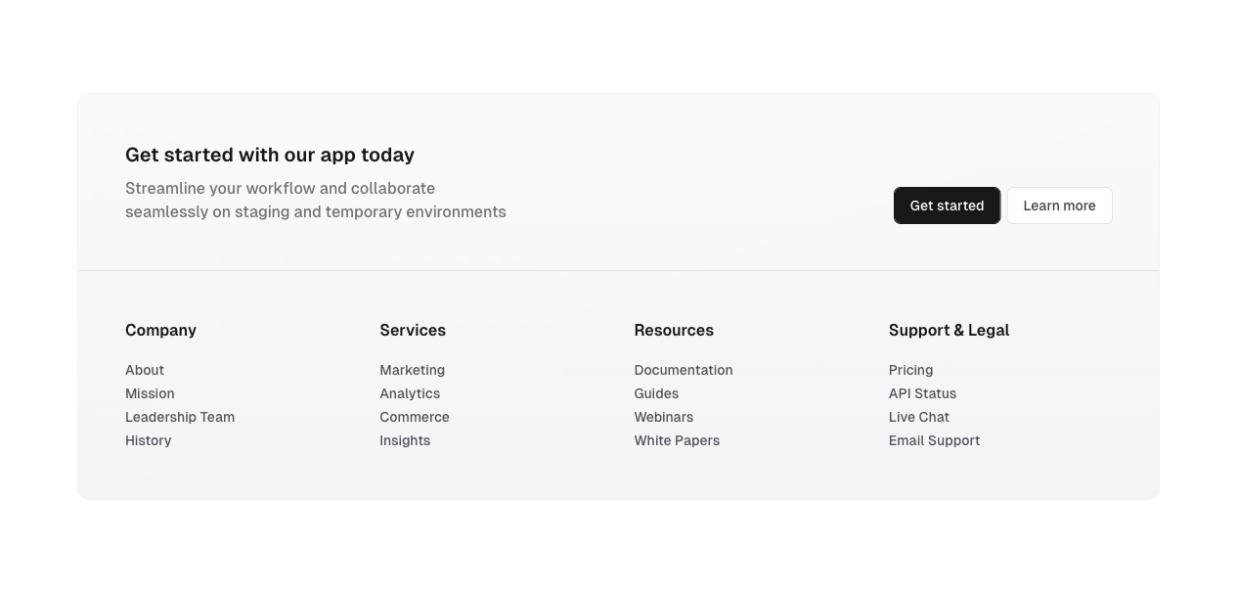Click the Support & Legal column heading
This screenshot has width=1237, height=592.
(949, 331)
